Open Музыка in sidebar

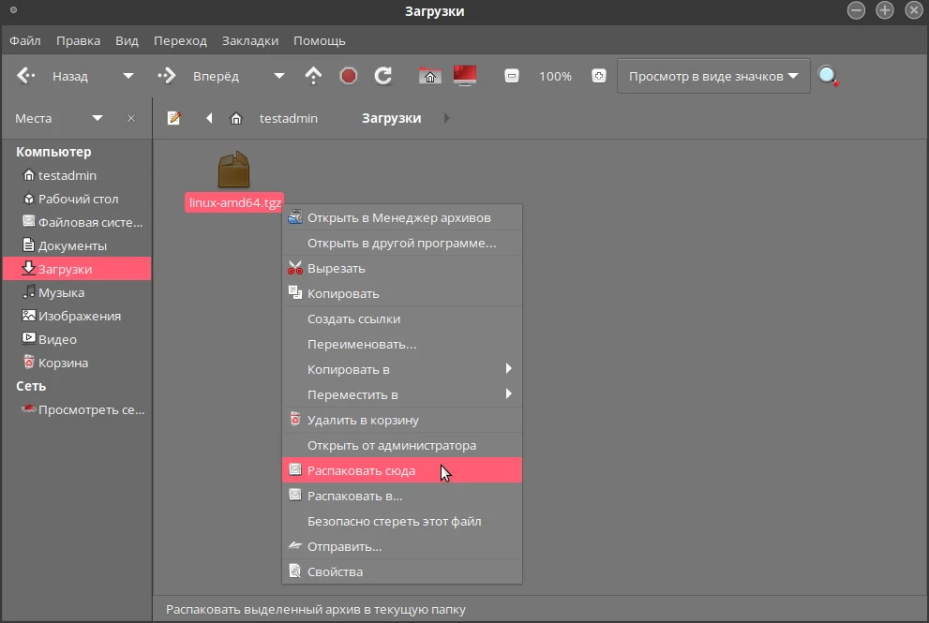[77, 292]
